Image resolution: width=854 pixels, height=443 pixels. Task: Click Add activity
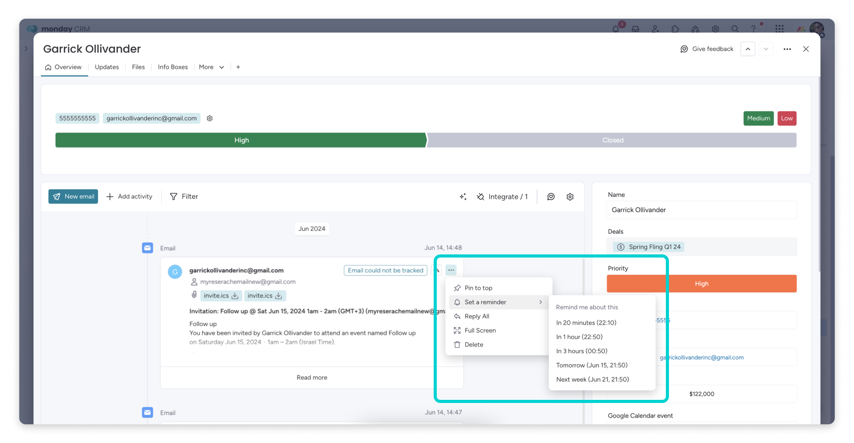(129, 197)
